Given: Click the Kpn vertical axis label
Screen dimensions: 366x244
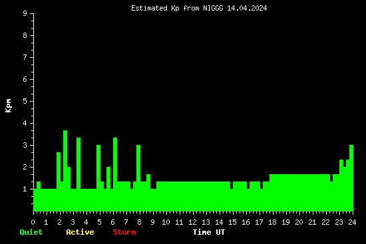Looking at the screenshot, I should 9,106.
